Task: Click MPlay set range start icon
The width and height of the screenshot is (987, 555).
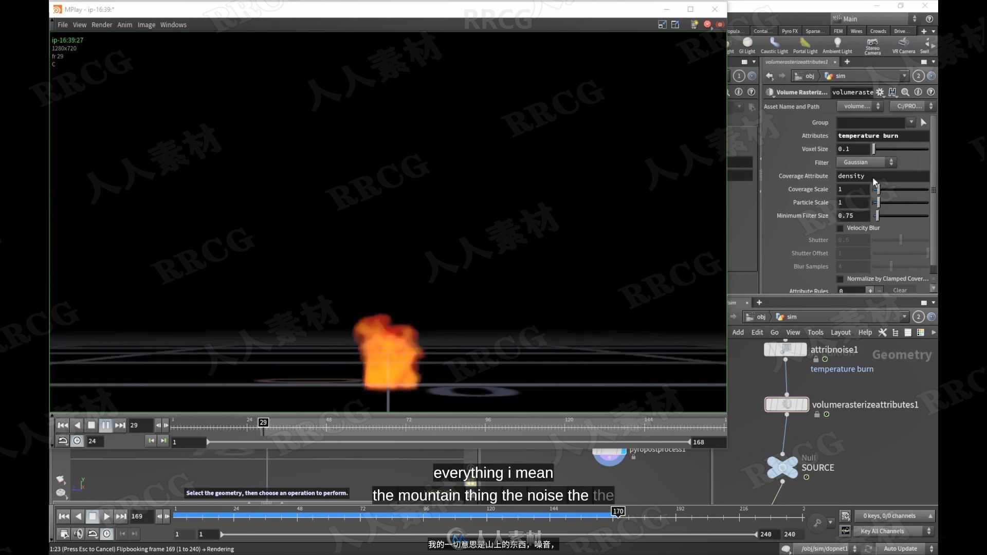Action: point(151,441)
